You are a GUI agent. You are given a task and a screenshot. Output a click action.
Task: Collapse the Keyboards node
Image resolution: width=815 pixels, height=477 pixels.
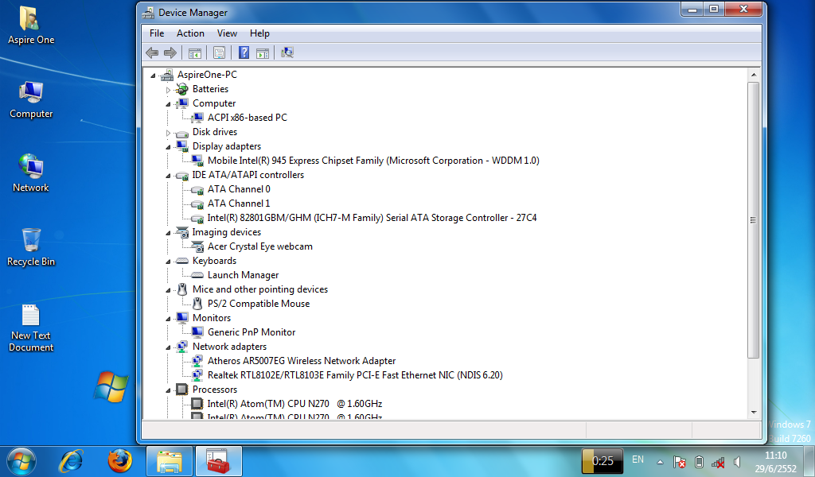point(168,262)
